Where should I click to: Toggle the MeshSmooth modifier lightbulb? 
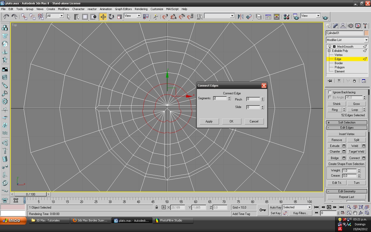pos(330,47)
